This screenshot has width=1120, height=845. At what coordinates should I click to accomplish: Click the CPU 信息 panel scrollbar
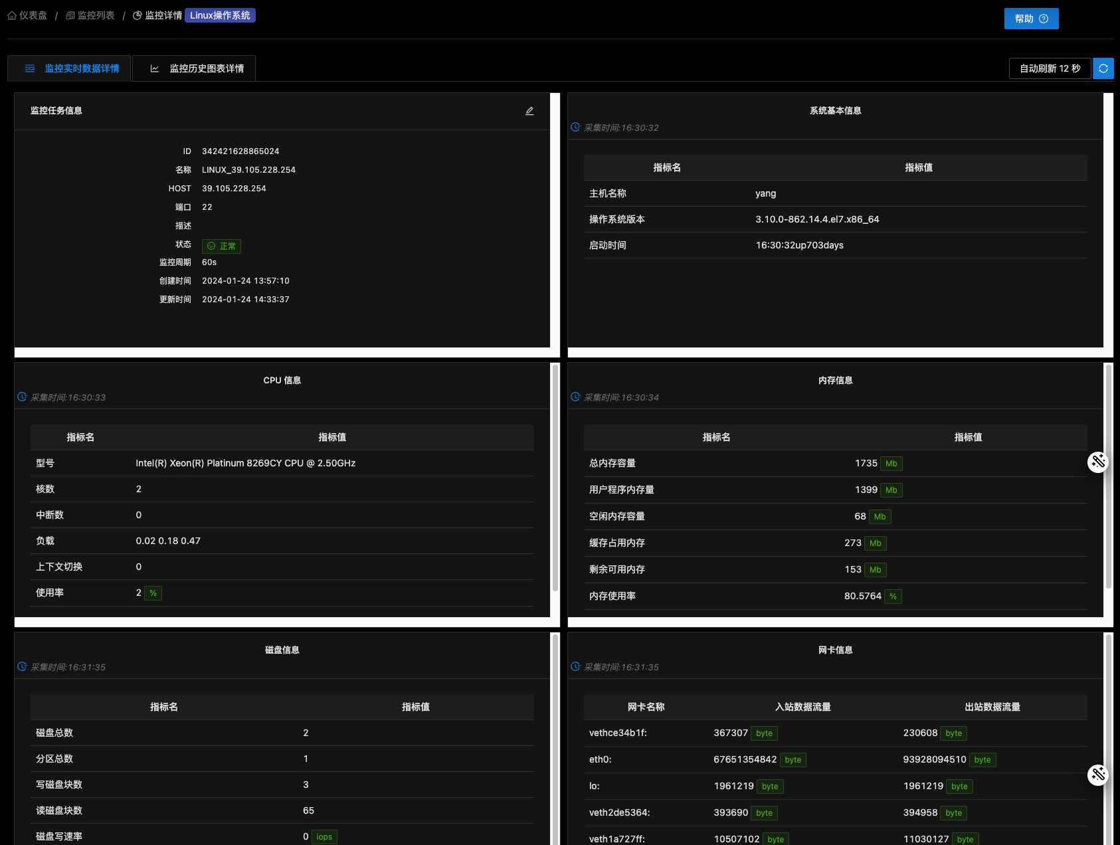tap(555, 478)
